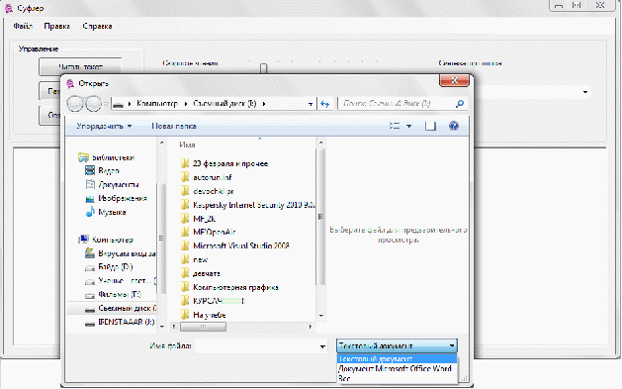
Task: Select Kaspersky Internet Security 2010 folder
Action: pos(247,205)
